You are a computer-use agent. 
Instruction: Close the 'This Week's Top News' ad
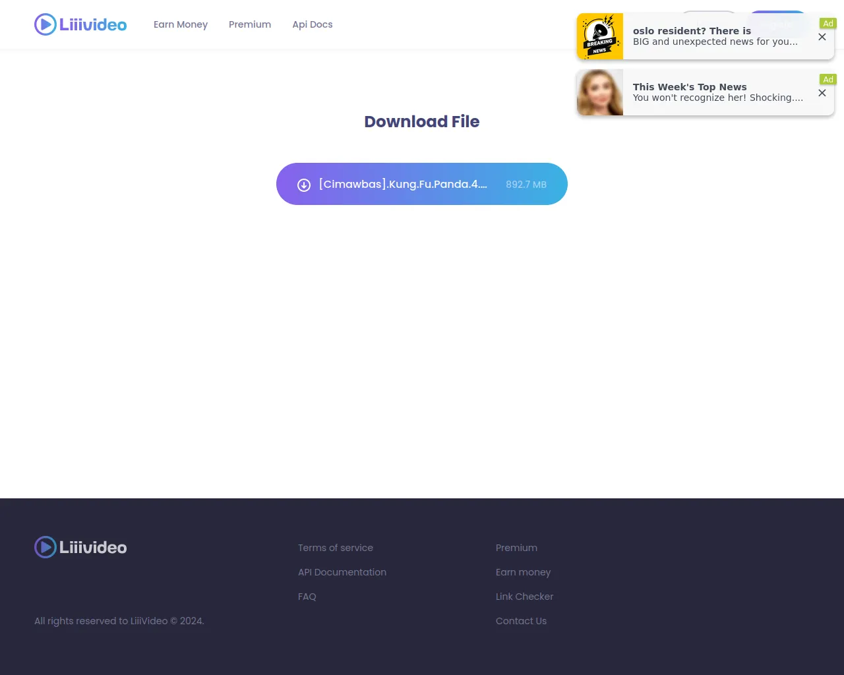[822, 93]
